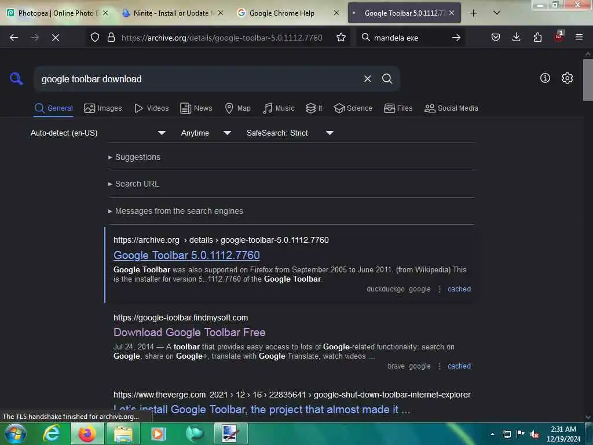This screenshot has height=445, width=593.
Task: Click the archive.org result URL text
Action: coord(221,240)
